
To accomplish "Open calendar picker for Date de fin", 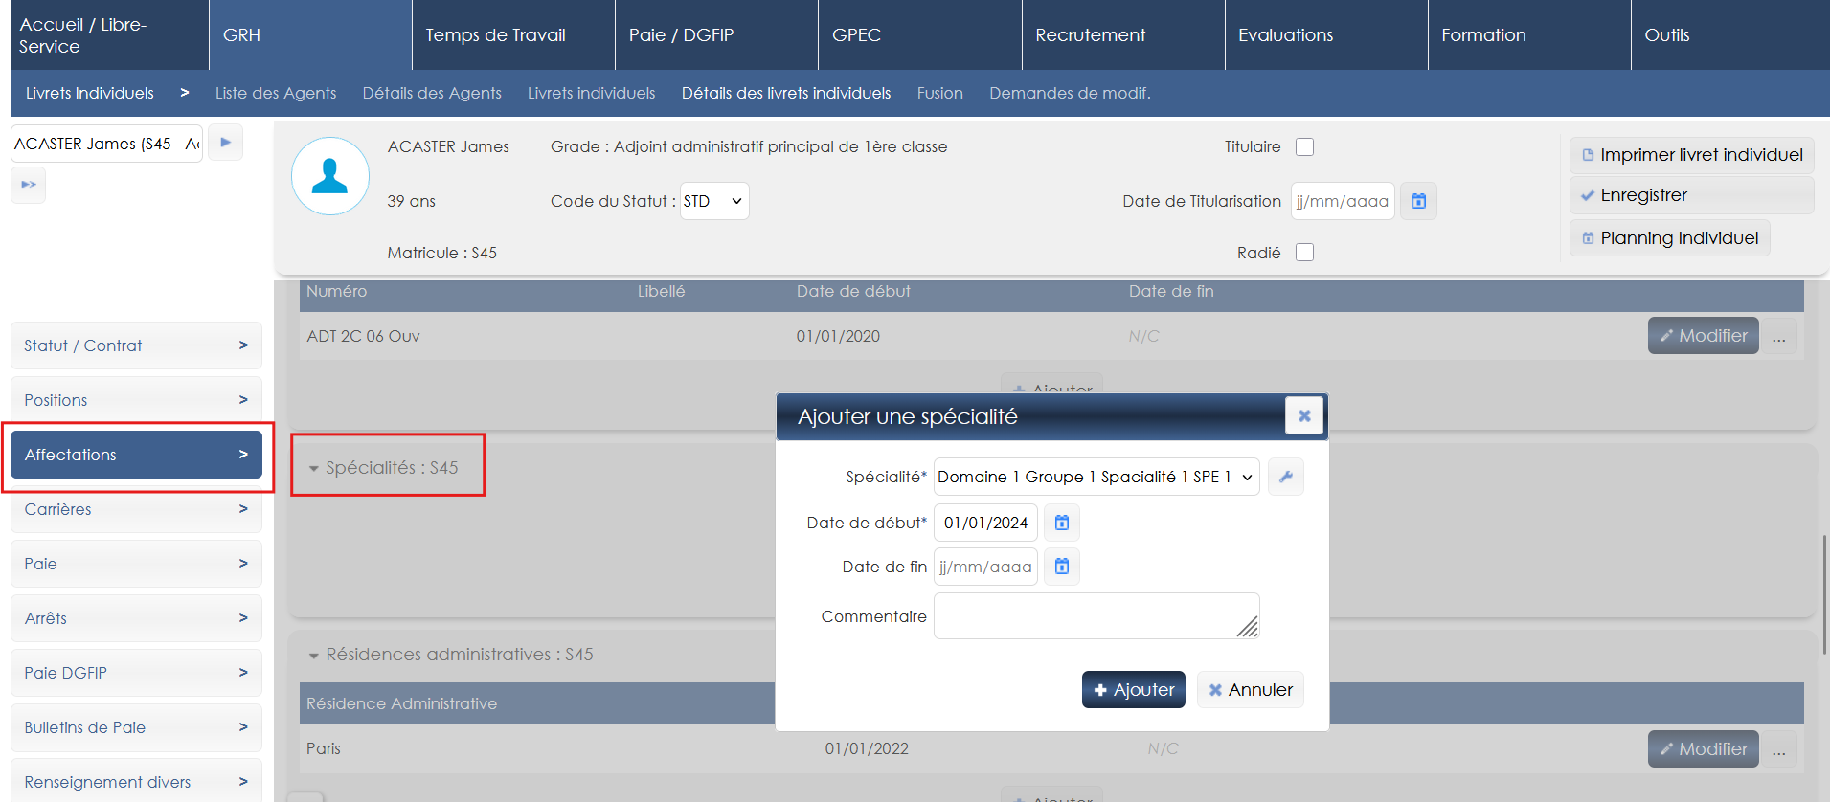I will [x=1061, y=567].
